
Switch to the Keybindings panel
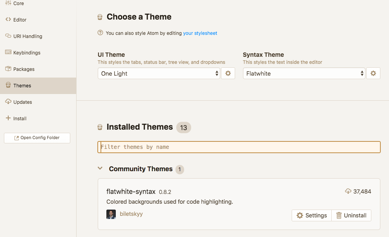tap(38, 53)
